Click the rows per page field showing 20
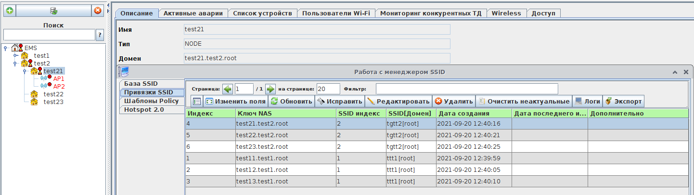The width and height of the screenshot is (694, 195). tap(328, 89)
